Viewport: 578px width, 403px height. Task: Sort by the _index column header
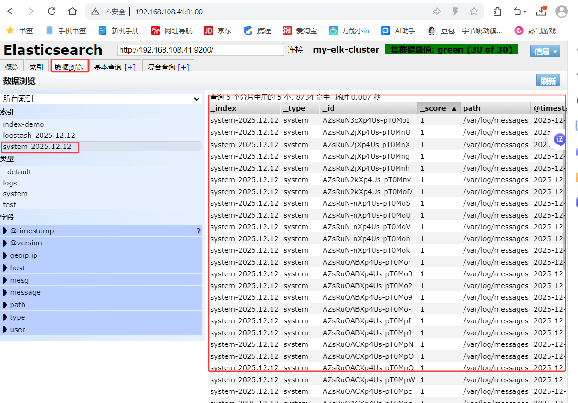(x=244, y=108)
